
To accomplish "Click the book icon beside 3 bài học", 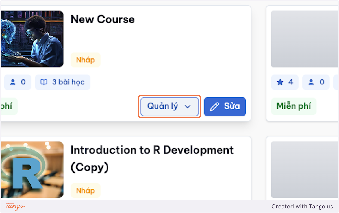I will tap(44, 82).
